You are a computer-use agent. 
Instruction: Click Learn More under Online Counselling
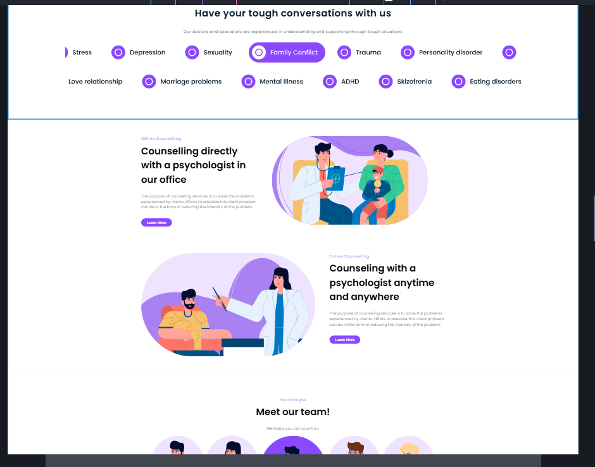point(344,340)
